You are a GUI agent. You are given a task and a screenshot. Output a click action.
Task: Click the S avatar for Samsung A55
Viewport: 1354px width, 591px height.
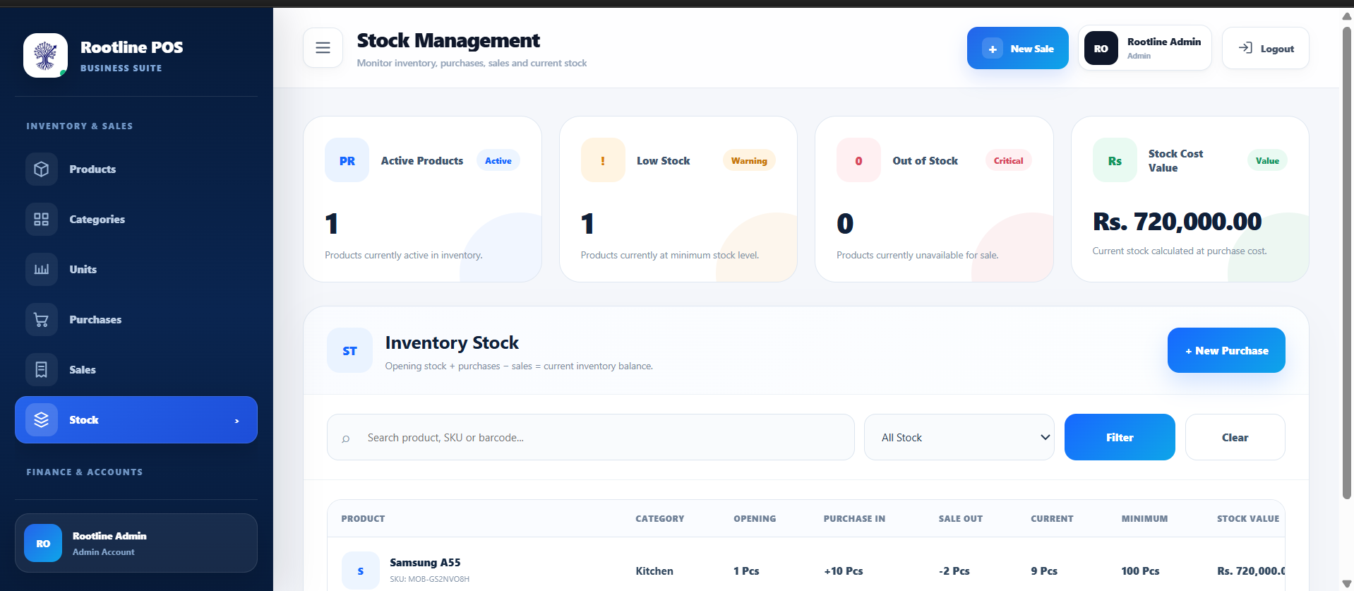(x=361, y=571)
